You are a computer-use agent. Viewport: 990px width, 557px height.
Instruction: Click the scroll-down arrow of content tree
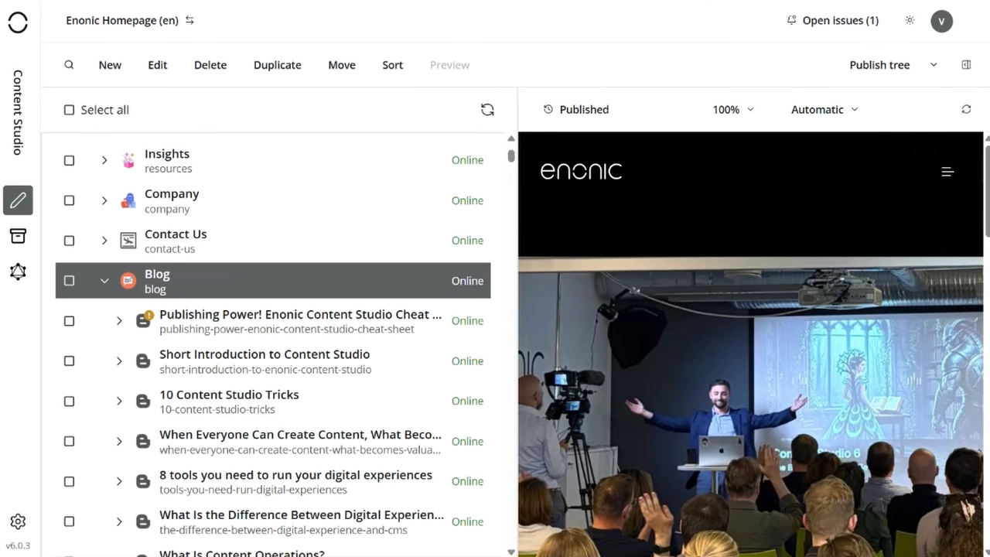coord(511,552)
